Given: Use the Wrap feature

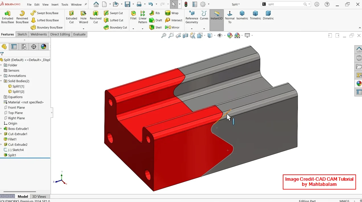Looking at the screenshot, I should [x=172, y=13].
